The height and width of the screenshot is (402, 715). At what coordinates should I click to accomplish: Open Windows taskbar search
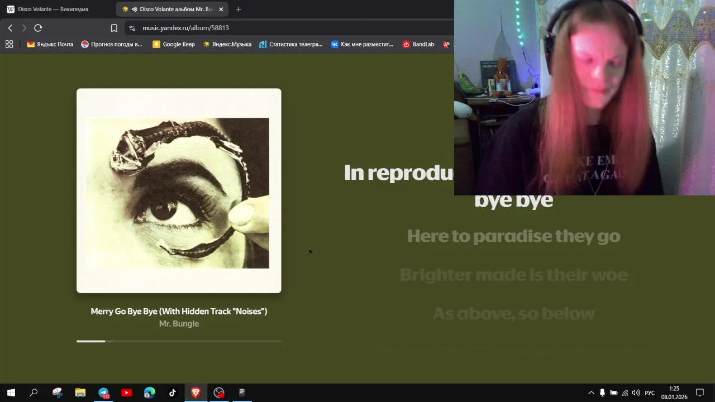pyautogui.click(x=34, y=393)
